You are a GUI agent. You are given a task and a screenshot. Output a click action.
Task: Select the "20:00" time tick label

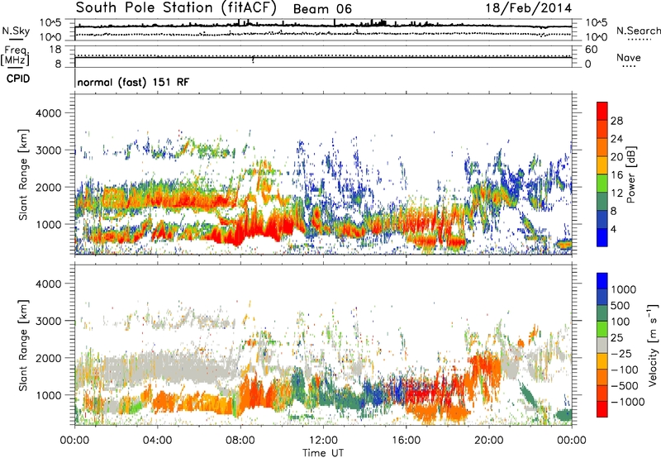point(489,441)
